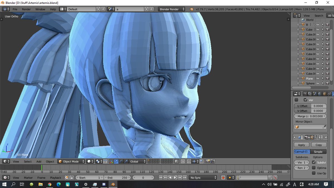Select the translate manipulator arrow

(x=116, y=162)
